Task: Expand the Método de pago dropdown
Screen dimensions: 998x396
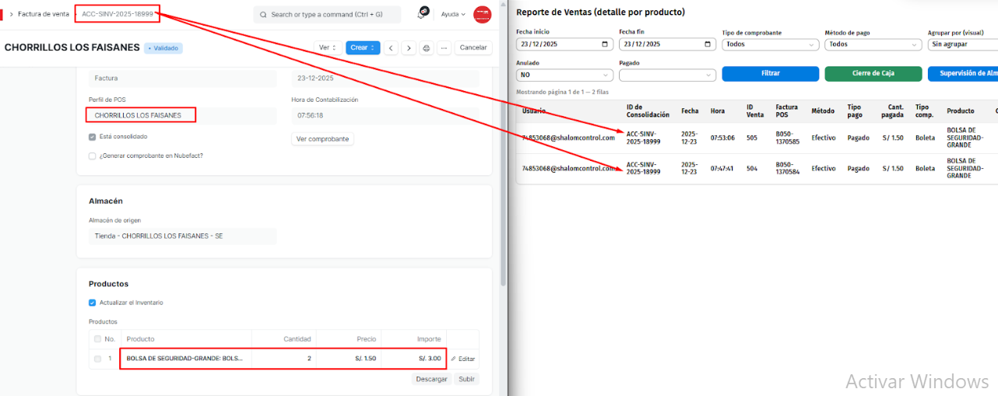Action: 873,44
